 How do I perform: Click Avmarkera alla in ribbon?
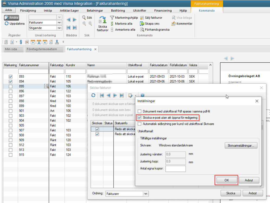click(x=123, y=30)
